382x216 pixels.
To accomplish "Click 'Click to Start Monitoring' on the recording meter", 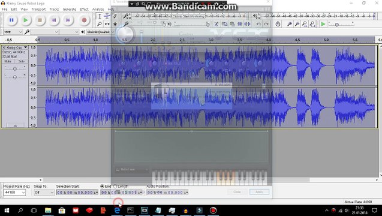I will [x=188, y=16].
